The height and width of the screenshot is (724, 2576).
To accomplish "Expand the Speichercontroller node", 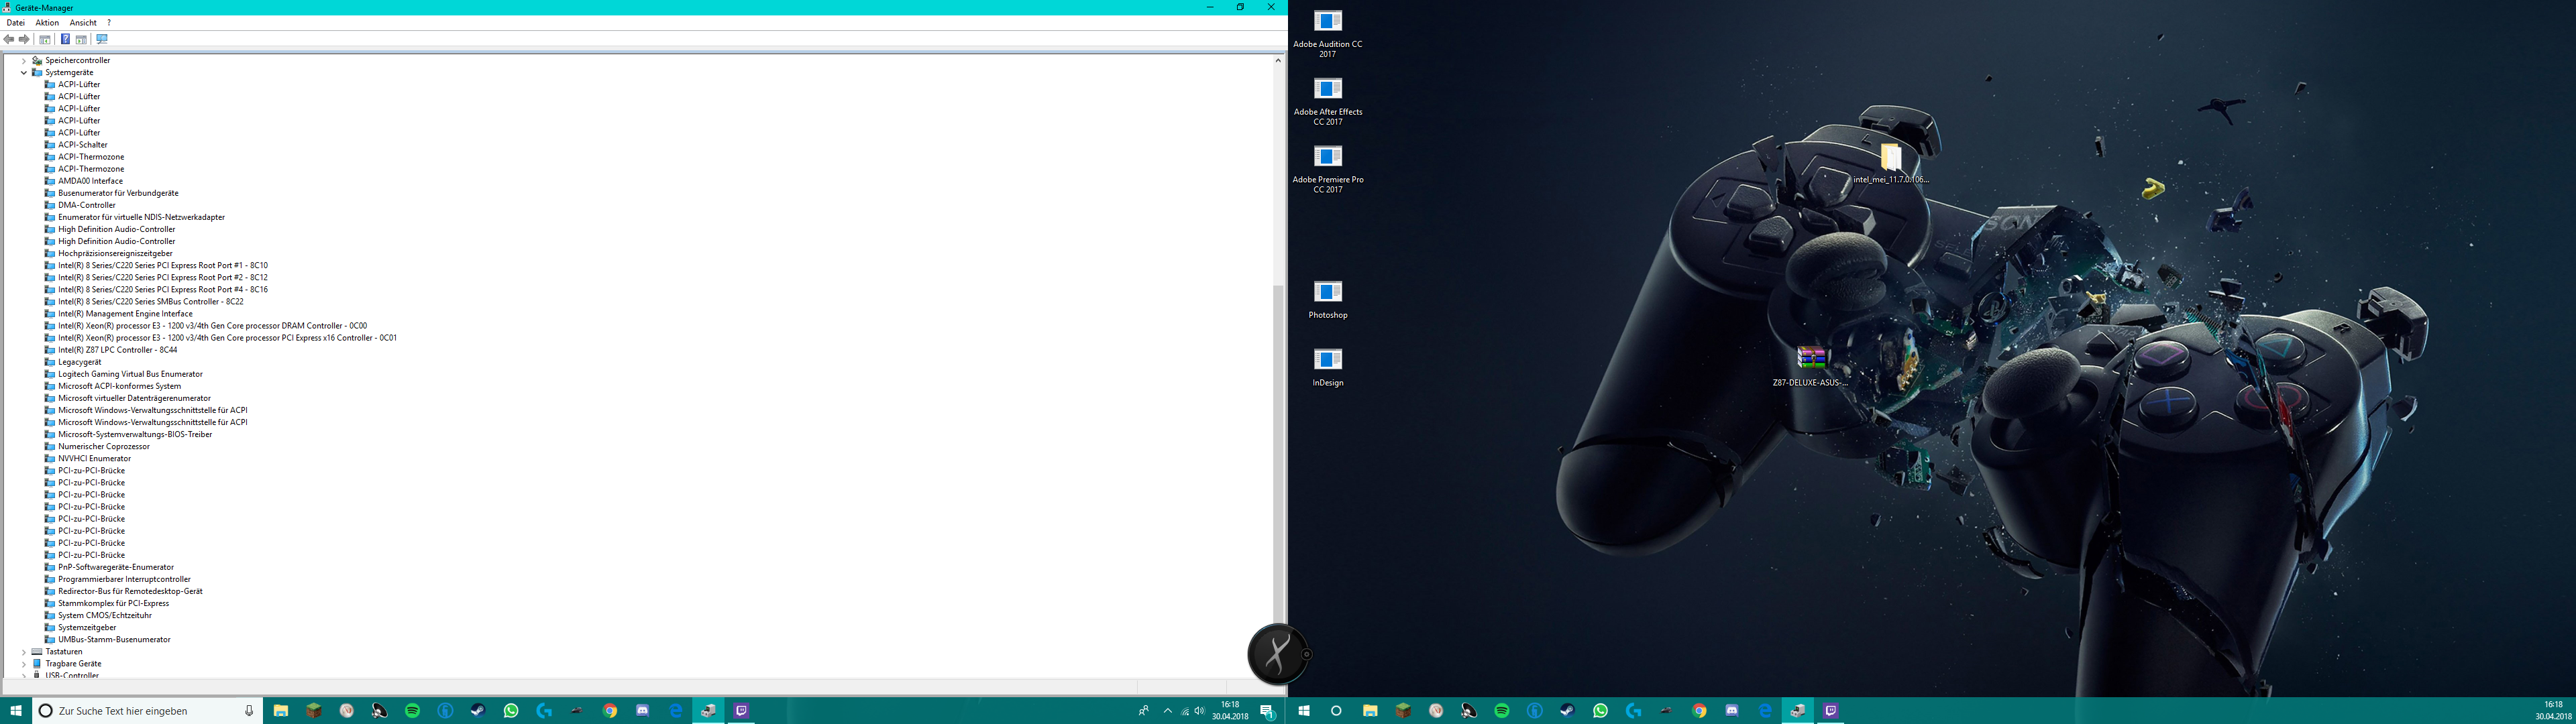I will click(24, 60).
